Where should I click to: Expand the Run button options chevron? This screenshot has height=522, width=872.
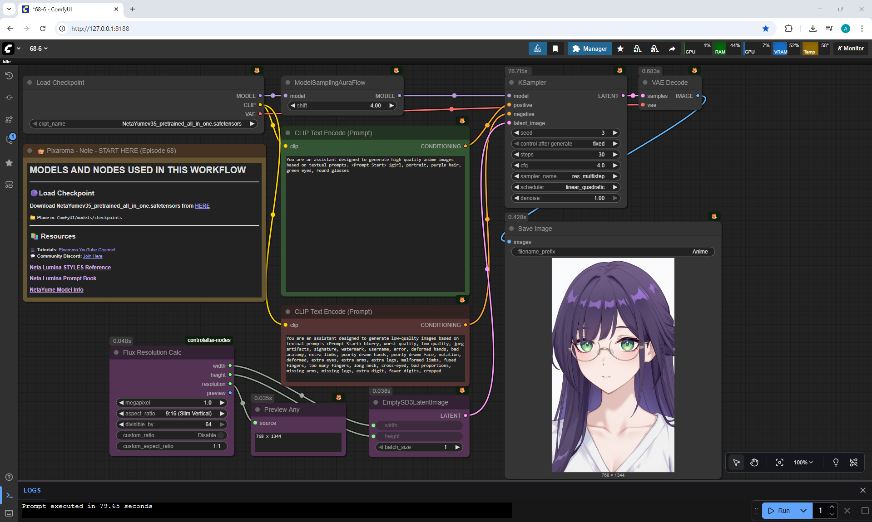803,511
